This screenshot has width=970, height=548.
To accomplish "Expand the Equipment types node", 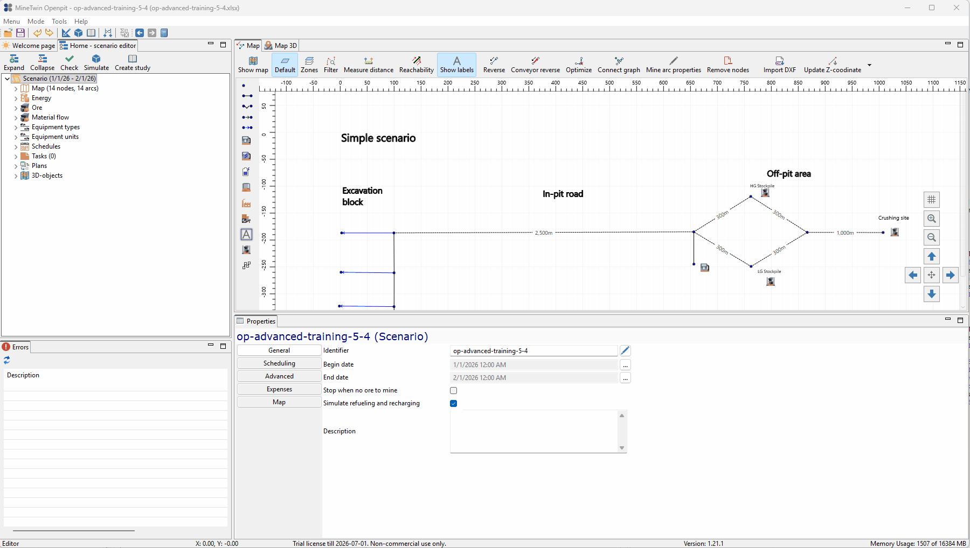I will (16, 128).
